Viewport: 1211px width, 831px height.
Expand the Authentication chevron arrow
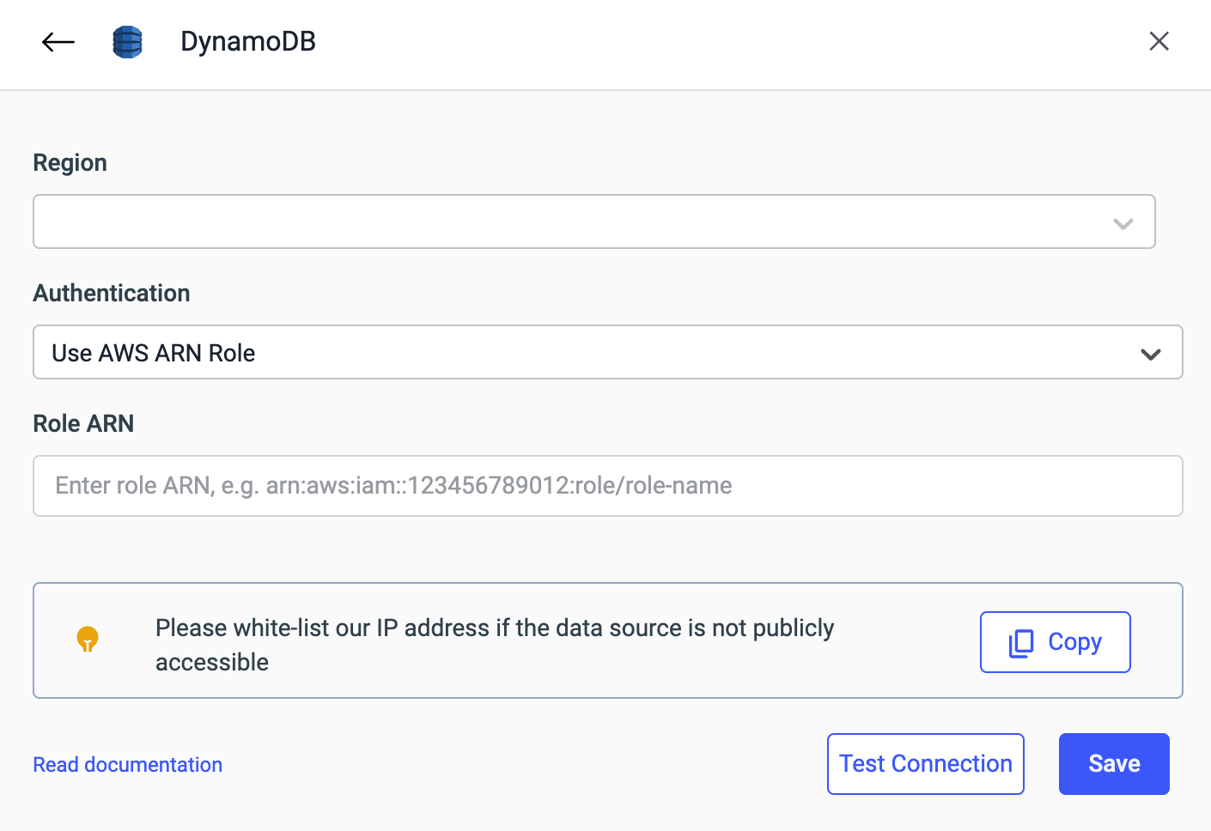pyautogui.click(x=1150, y=354)
